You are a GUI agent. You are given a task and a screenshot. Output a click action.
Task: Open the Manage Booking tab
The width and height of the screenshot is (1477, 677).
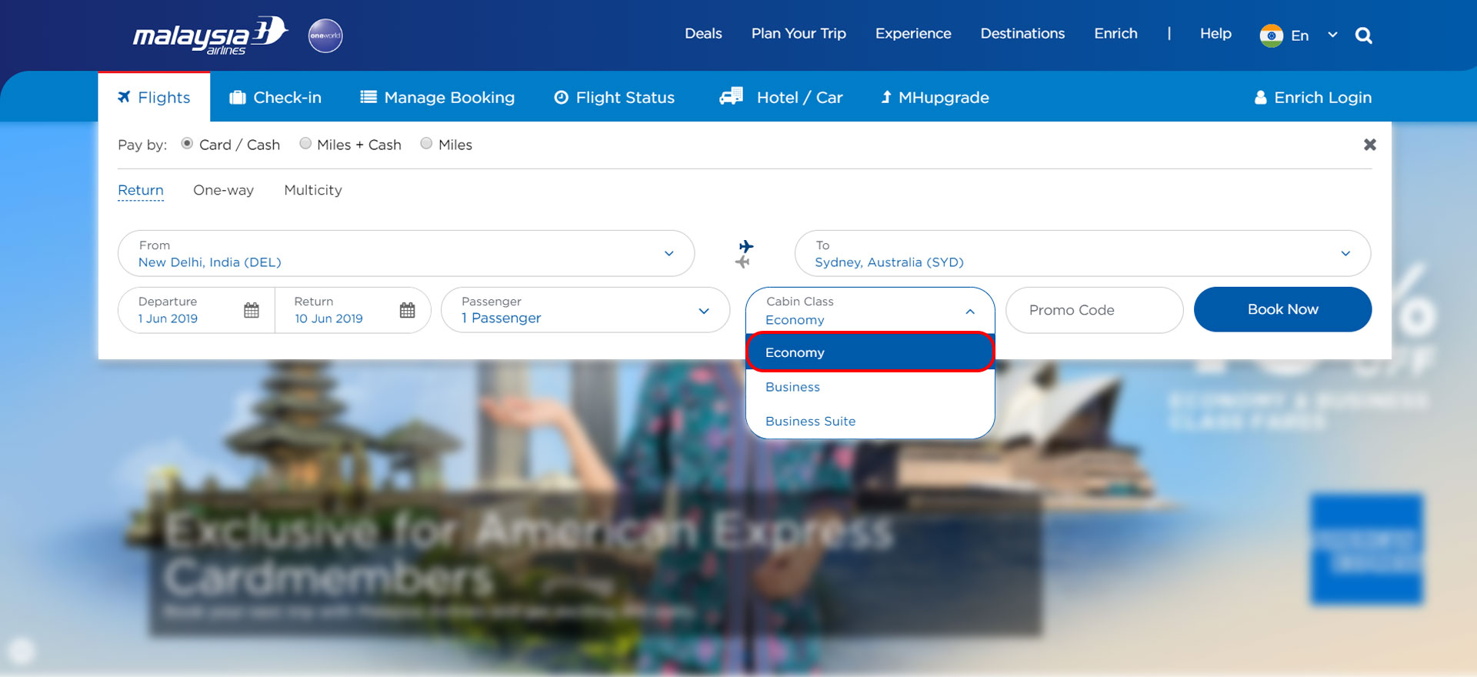click(x=438, y=98)
